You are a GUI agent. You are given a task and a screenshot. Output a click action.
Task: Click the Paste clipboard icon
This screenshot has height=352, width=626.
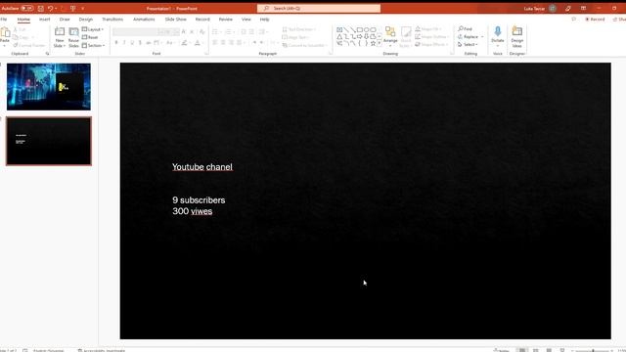[x=5, y=32]
